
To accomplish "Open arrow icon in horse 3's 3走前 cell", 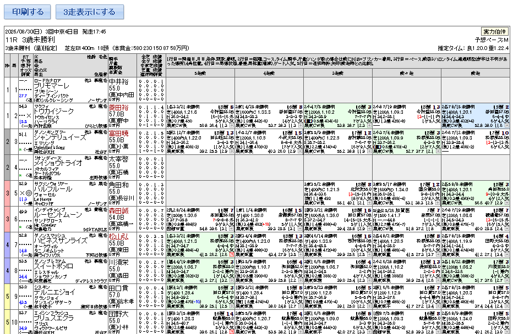I will pyautogui.click(x=369, y=151).
